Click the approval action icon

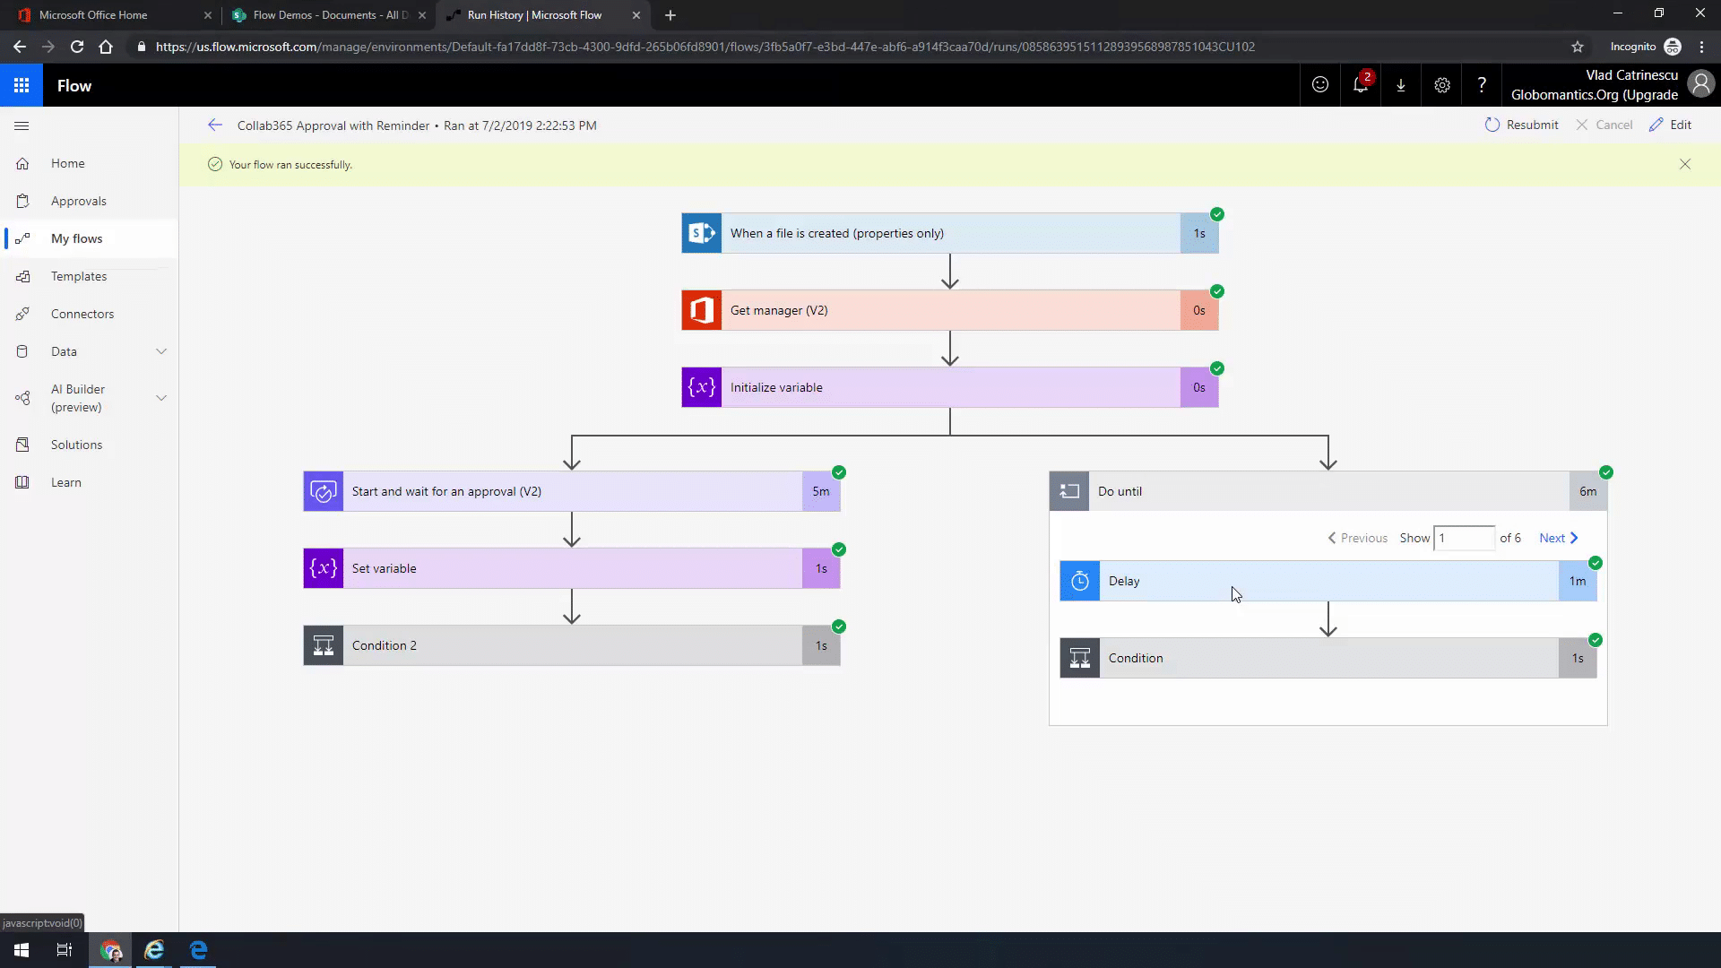click(x=324, y=491)
